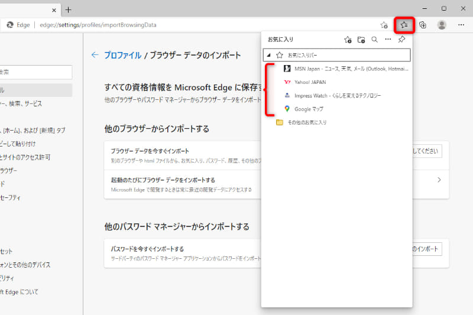The image size is (473, 315).
Task: Add this page to favorites star icon
Action: click(x=384, y=25)
